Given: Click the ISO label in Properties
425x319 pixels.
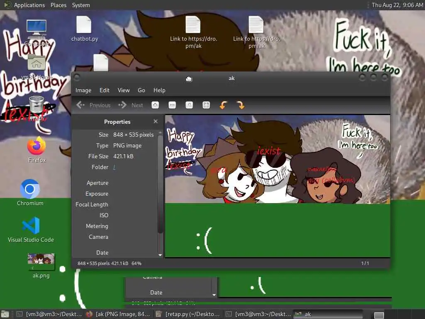Looking at the screenshot, I should tap(104, 215).
